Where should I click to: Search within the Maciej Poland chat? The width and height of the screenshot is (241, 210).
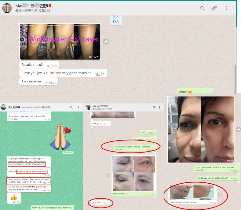pos(154,108)
